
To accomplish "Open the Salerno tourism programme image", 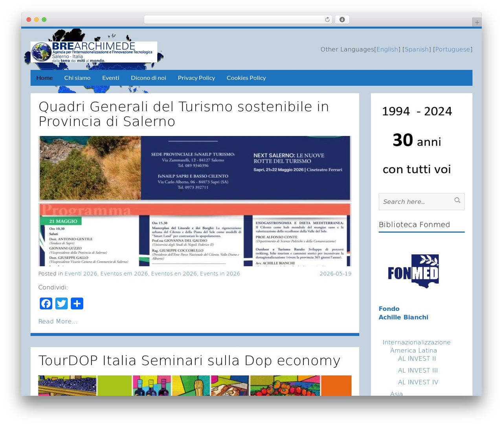I will pos(195,201).
